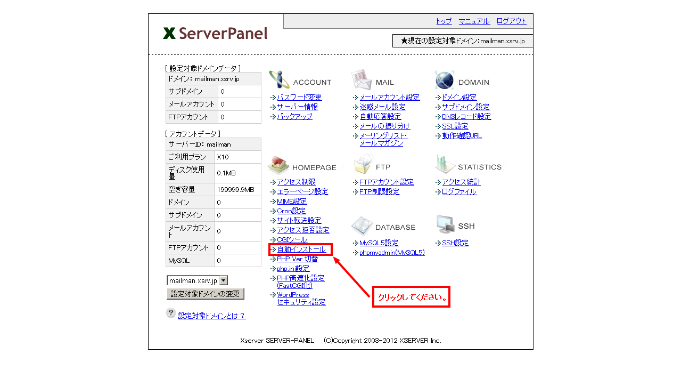Click 設定対象ドメインとは？ help link
Viewport: 673px width, 370px height.
click(x=212, y=316)
